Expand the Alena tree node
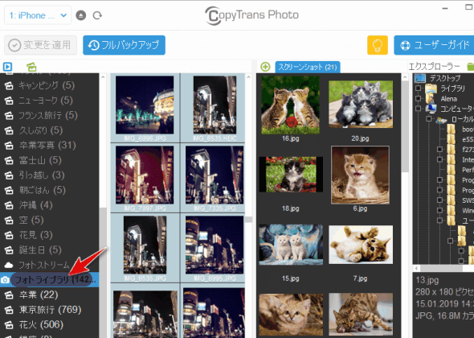Image resolution: width=474 pixels, height=338 pixels. pyautogui.click(x=418, y=98)
